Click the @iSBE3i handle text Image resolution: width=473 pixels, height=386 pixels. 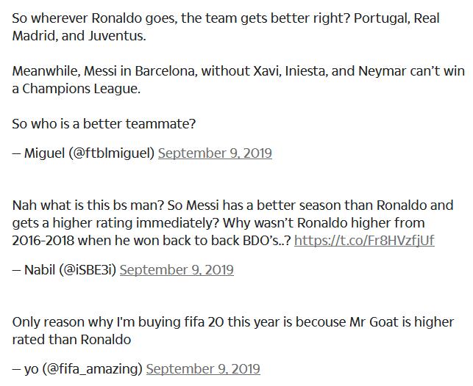[x=88, y=269]
